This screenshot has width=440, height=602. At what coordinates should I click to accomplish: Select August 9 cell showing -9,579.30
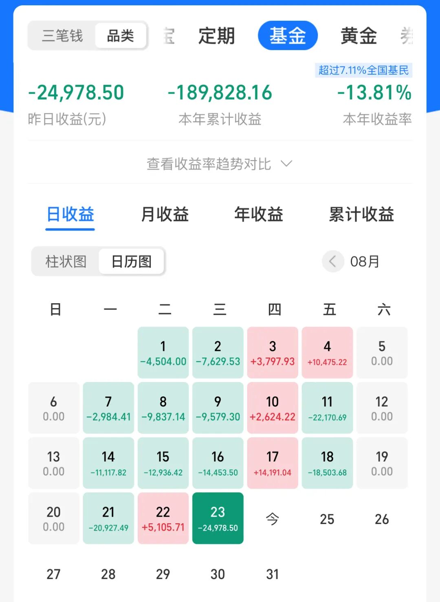pyautogui.click(x=218, y=408)
